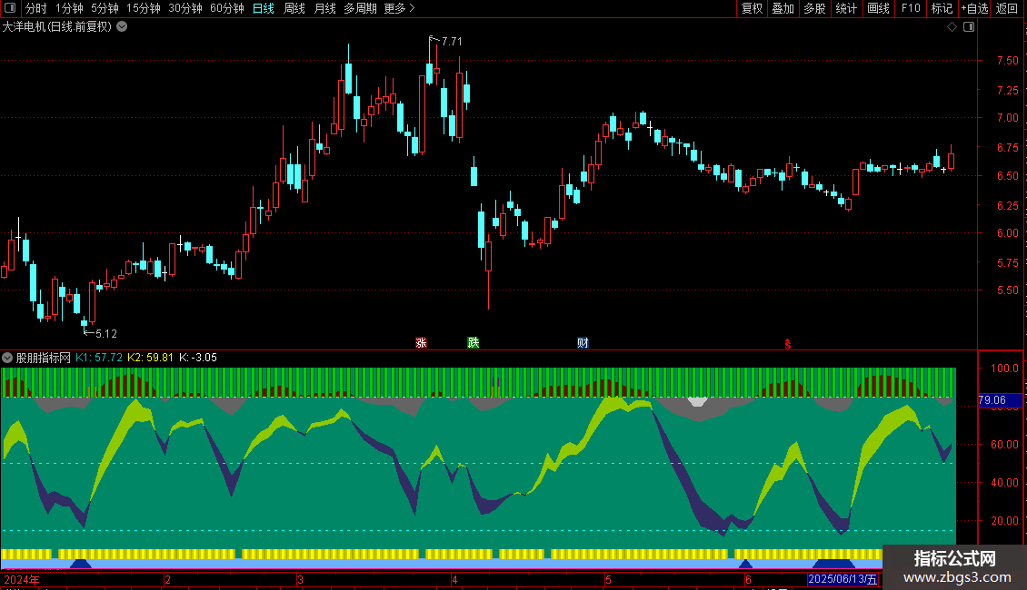Click the K: -3.05 indicator value
The height and width of the screenshot is (590, 1027).
click(x=198, y=358)
